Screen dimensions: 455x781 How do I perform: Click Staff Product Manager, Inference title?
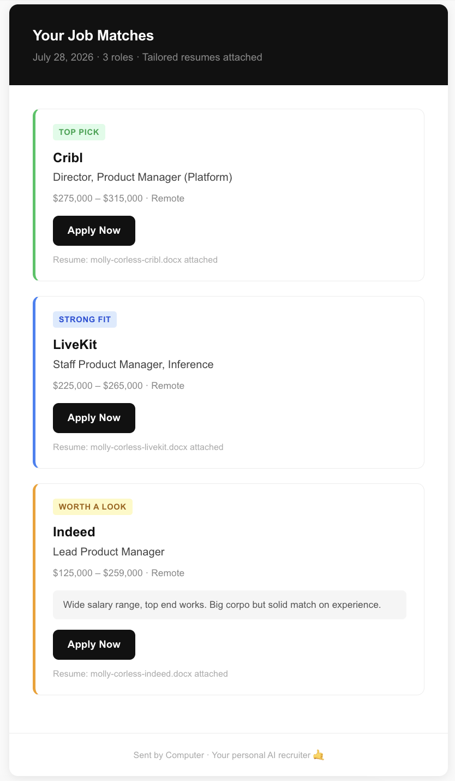133,364
